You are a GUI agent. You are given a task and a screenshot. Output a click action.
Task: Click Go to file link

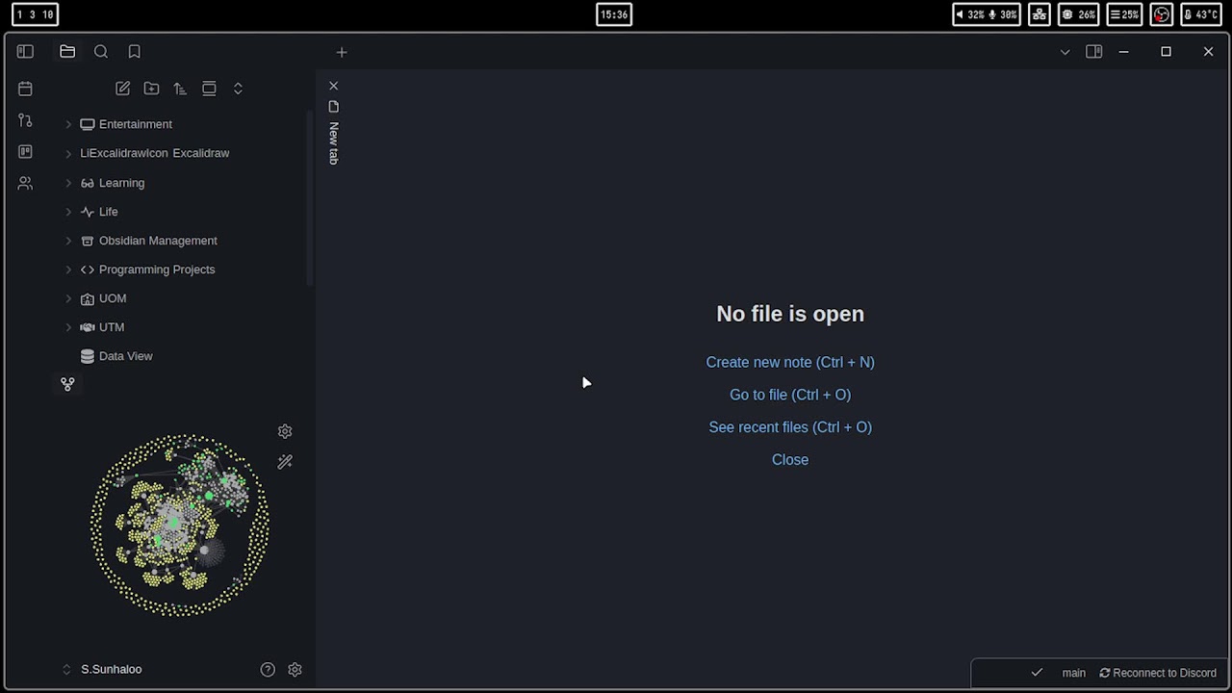click(790, 395)
